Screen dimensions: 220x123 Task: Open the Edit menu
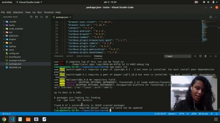point(9,12)
